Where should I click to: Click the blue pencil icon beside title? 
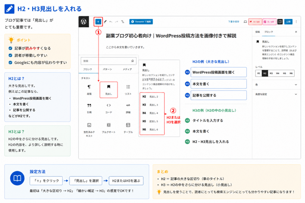(x=9, y=9)
